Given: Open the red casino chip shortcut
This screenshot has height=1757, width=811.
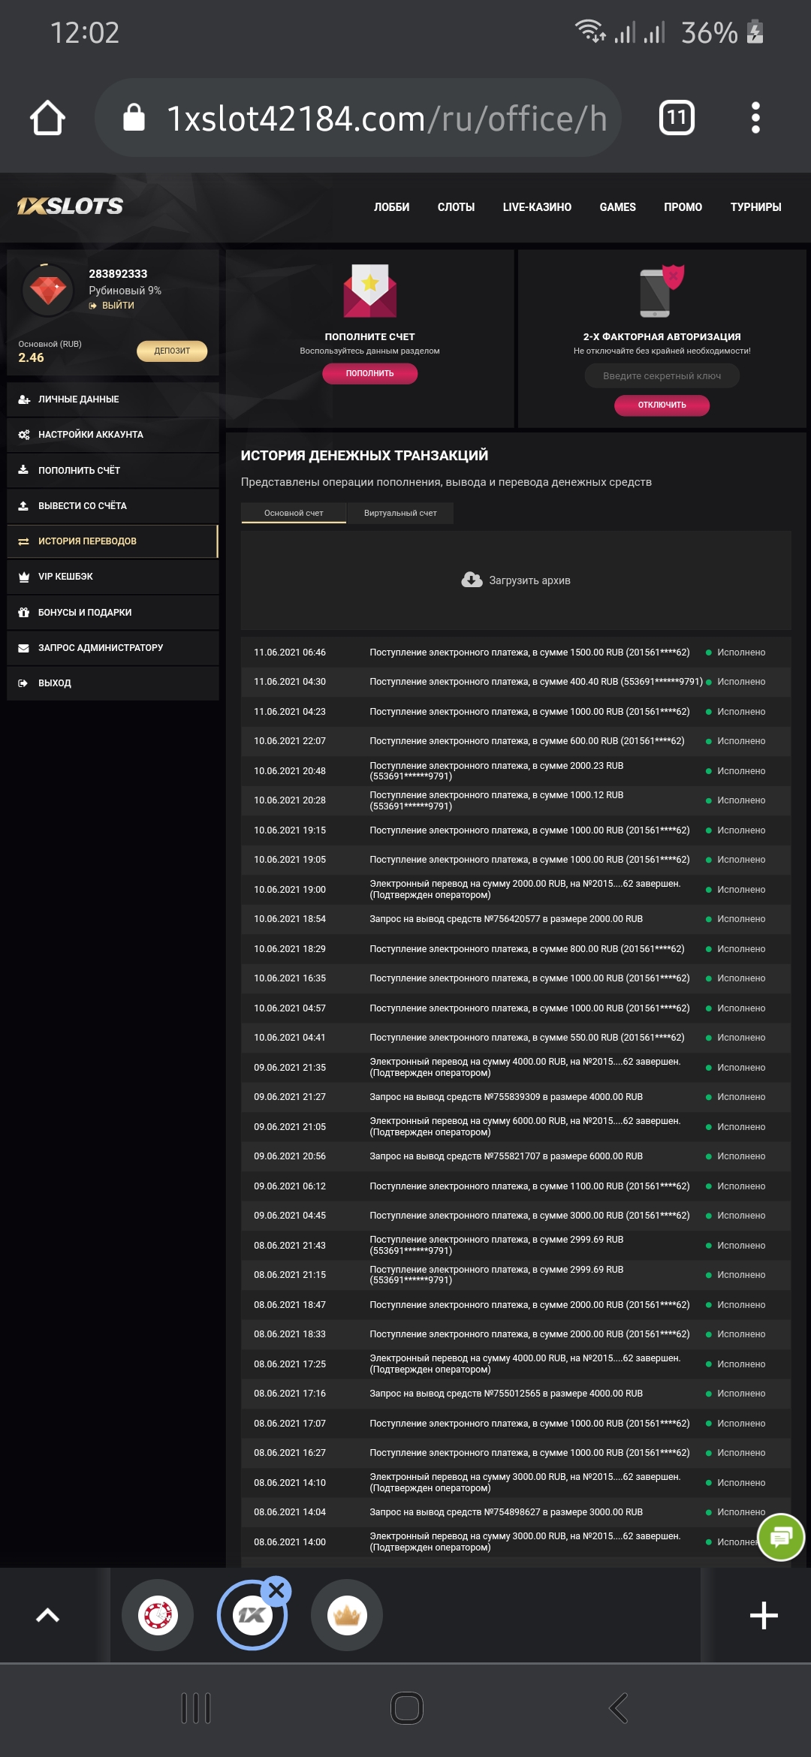Looking at the screenshot, I should 158,1615.
